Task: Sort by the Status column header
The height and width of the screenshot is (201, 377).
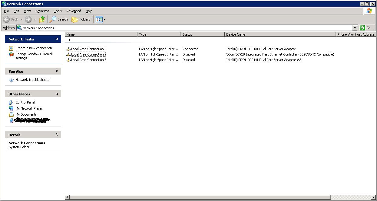Action: coord(203,34)
